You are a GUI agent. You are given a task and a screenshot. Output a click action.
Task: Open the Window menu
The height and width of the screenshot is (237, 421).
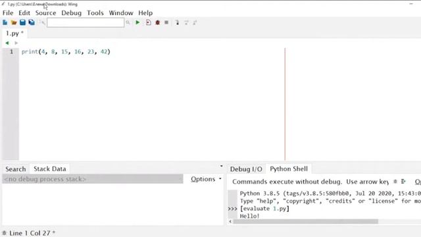coord(121,13)
